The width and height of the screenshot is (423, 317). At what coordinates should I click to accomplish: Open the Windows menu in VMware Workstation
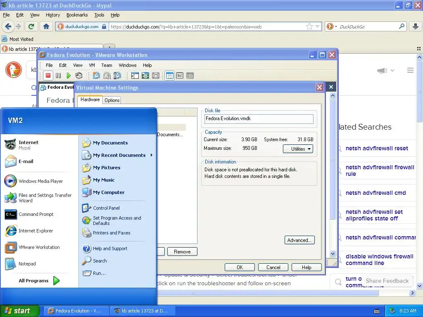(x=128, y=65)
